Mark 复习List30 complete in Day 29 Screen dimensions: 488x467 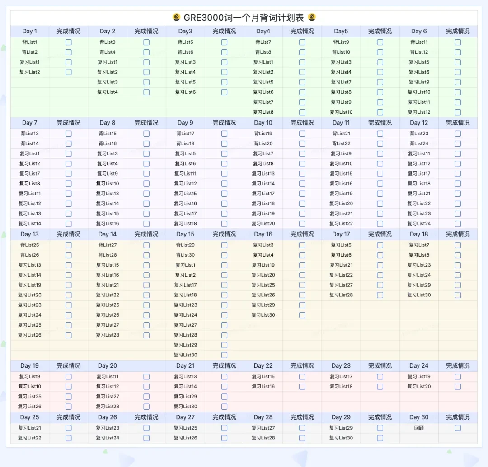point(380,438)
